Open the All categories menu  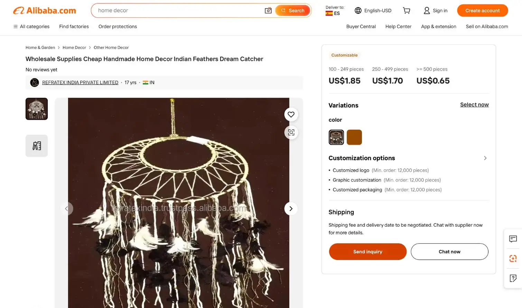31,26
